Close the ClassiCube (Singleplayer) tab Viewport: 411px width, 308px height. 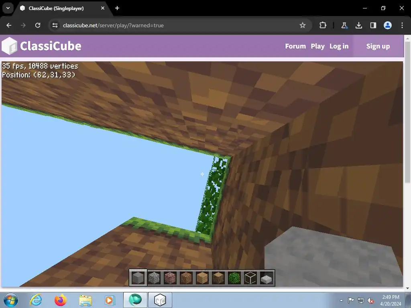[x=103, y=8]
